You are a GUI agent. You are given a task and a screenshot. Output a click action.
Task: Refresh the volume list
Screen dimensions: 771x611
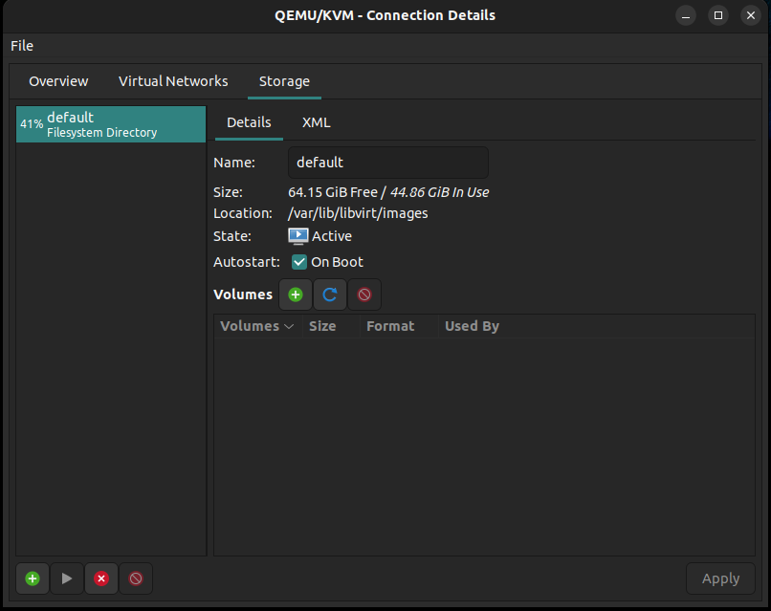pyautogui.click(x=329, y=295)
